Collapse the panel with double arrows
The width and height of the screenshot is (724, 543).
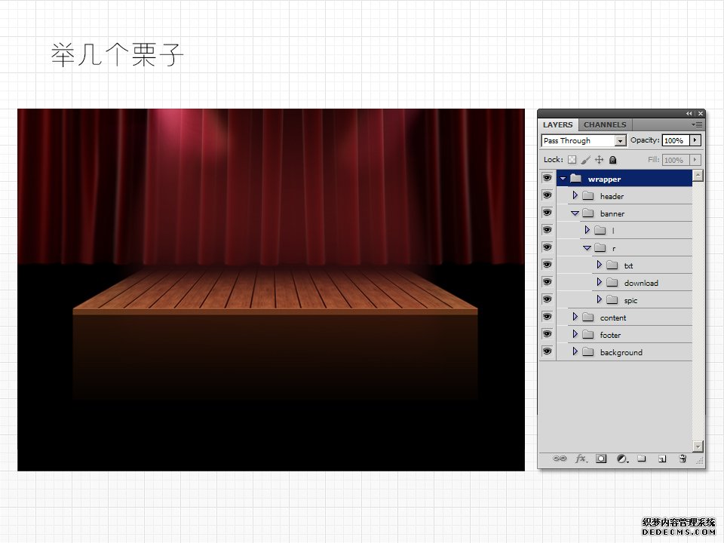689,113
